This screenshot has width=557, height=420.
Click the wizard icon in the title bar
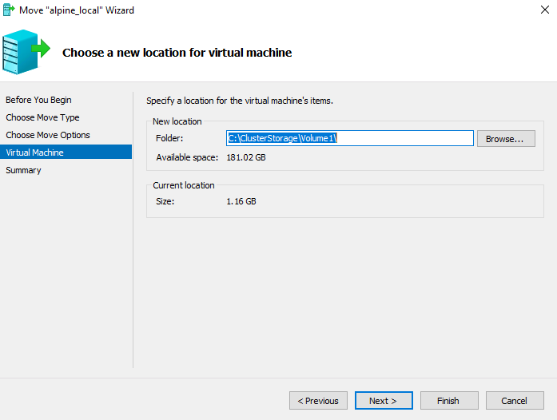coord(9,10)
